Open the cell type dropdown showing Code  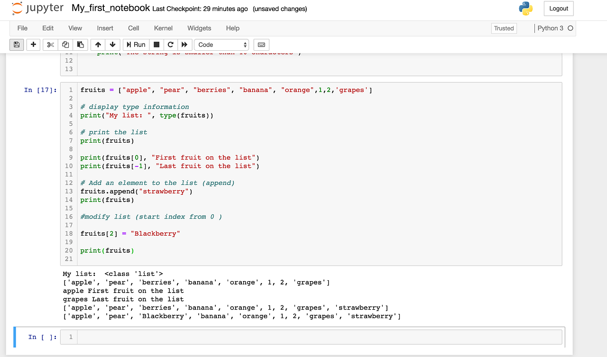(x=221, y=44)
